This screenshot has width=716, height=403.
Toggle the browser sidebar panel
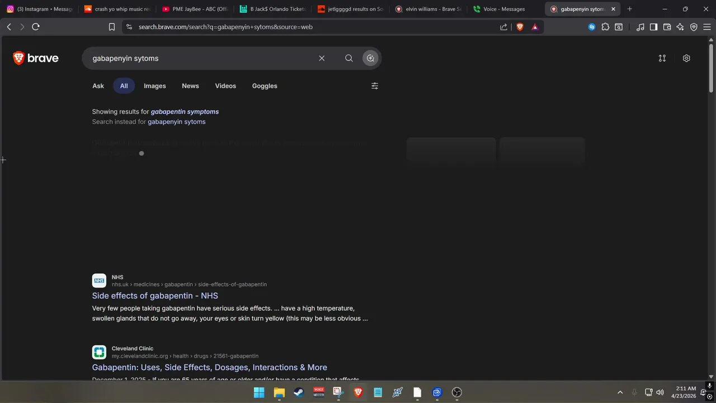pos(653,27)
